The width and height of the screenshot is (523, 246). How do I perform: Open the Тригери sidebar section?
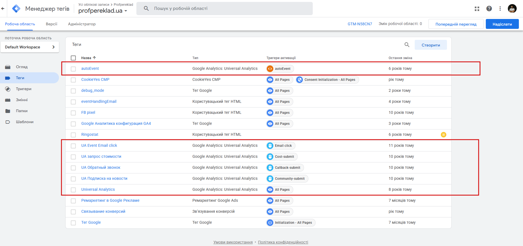click(x=24, y=89)
